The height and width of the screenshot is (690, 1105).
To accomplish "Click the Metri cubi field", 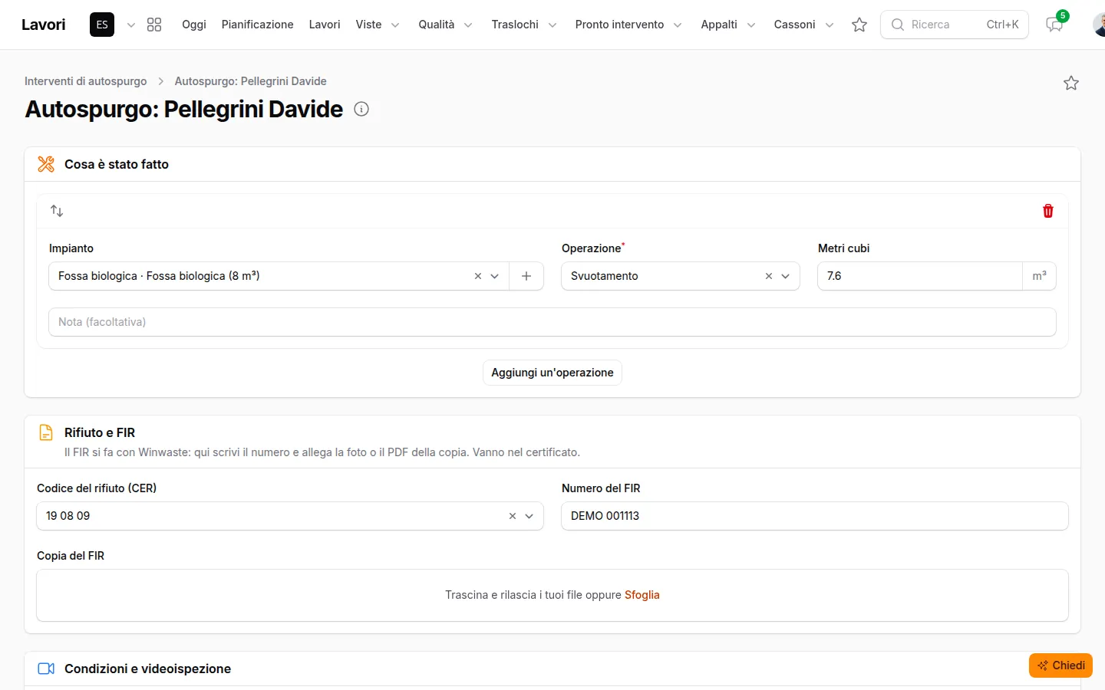I will click(x=919, y=276).
